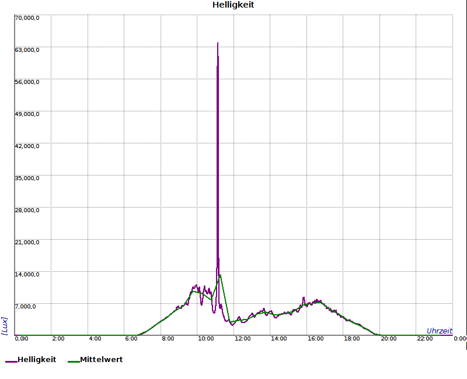This screenshot has height=379, width=467.
Task: Click the 10:00 time label
Action: pos(206,339)
